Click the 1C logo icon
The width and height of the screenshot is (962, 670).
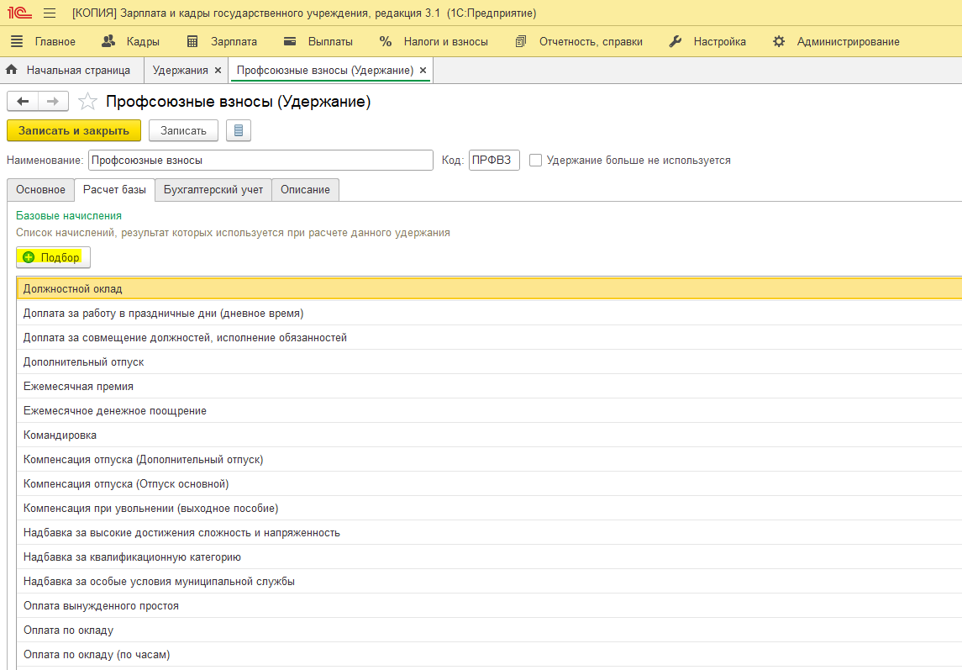point(19,13)
